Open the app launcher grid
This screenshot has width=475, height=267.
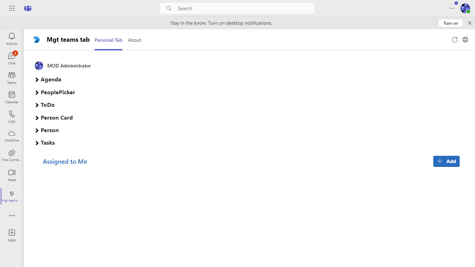tap(12, 8)
